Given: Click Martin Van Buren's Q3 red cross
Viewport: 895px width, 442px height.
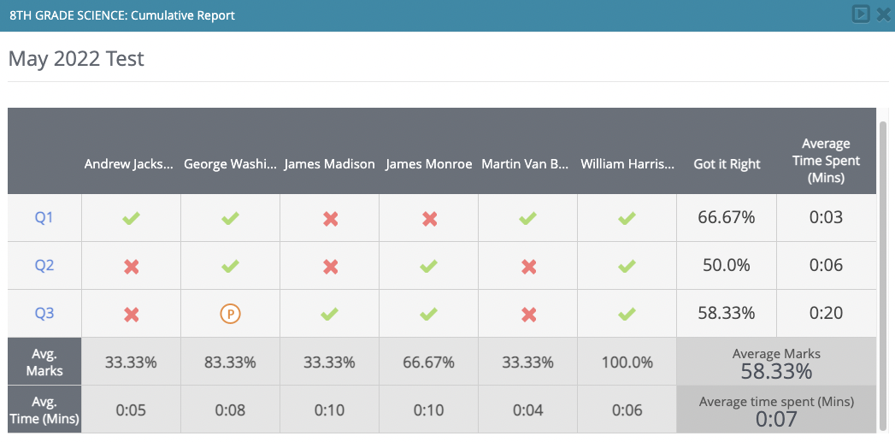Looking at the screenshot, I should [x=528, y=314].
